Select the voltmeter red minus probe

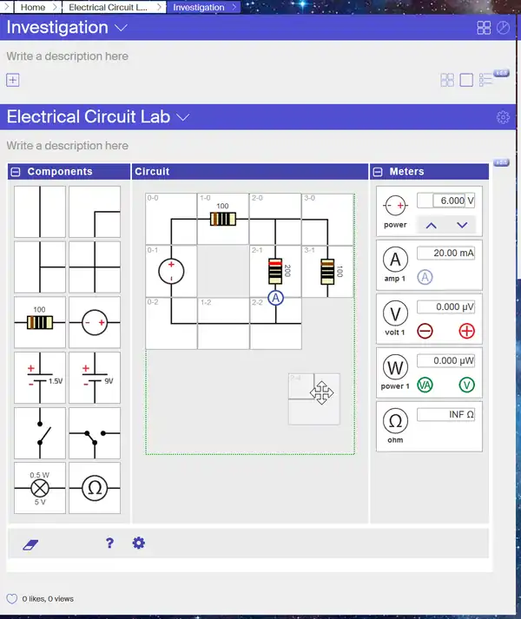coord(425,331)
